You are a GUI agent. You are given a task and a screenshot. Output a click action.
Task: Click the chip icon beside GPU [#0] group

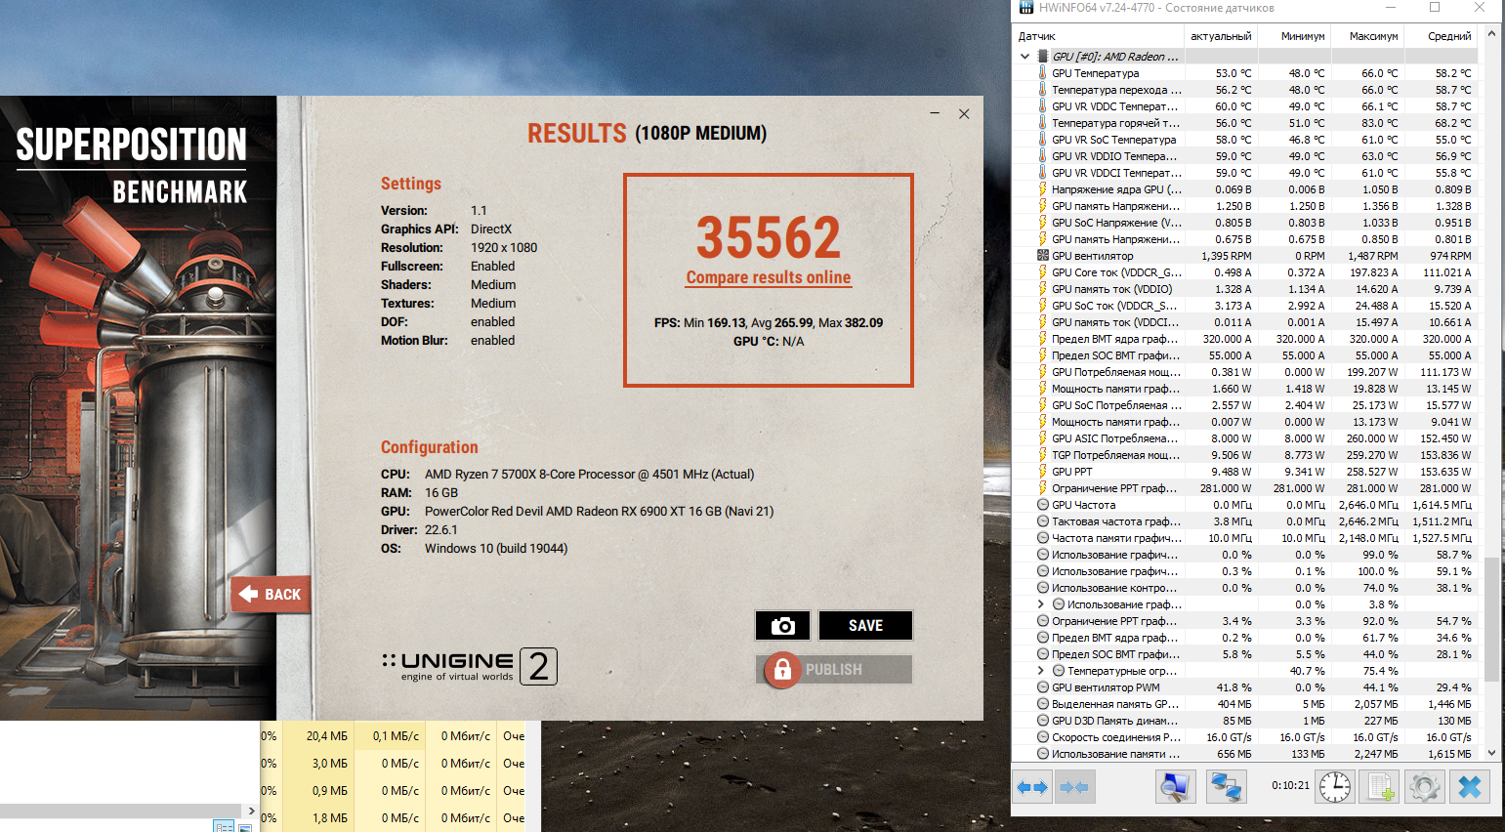click(1042, 57)
